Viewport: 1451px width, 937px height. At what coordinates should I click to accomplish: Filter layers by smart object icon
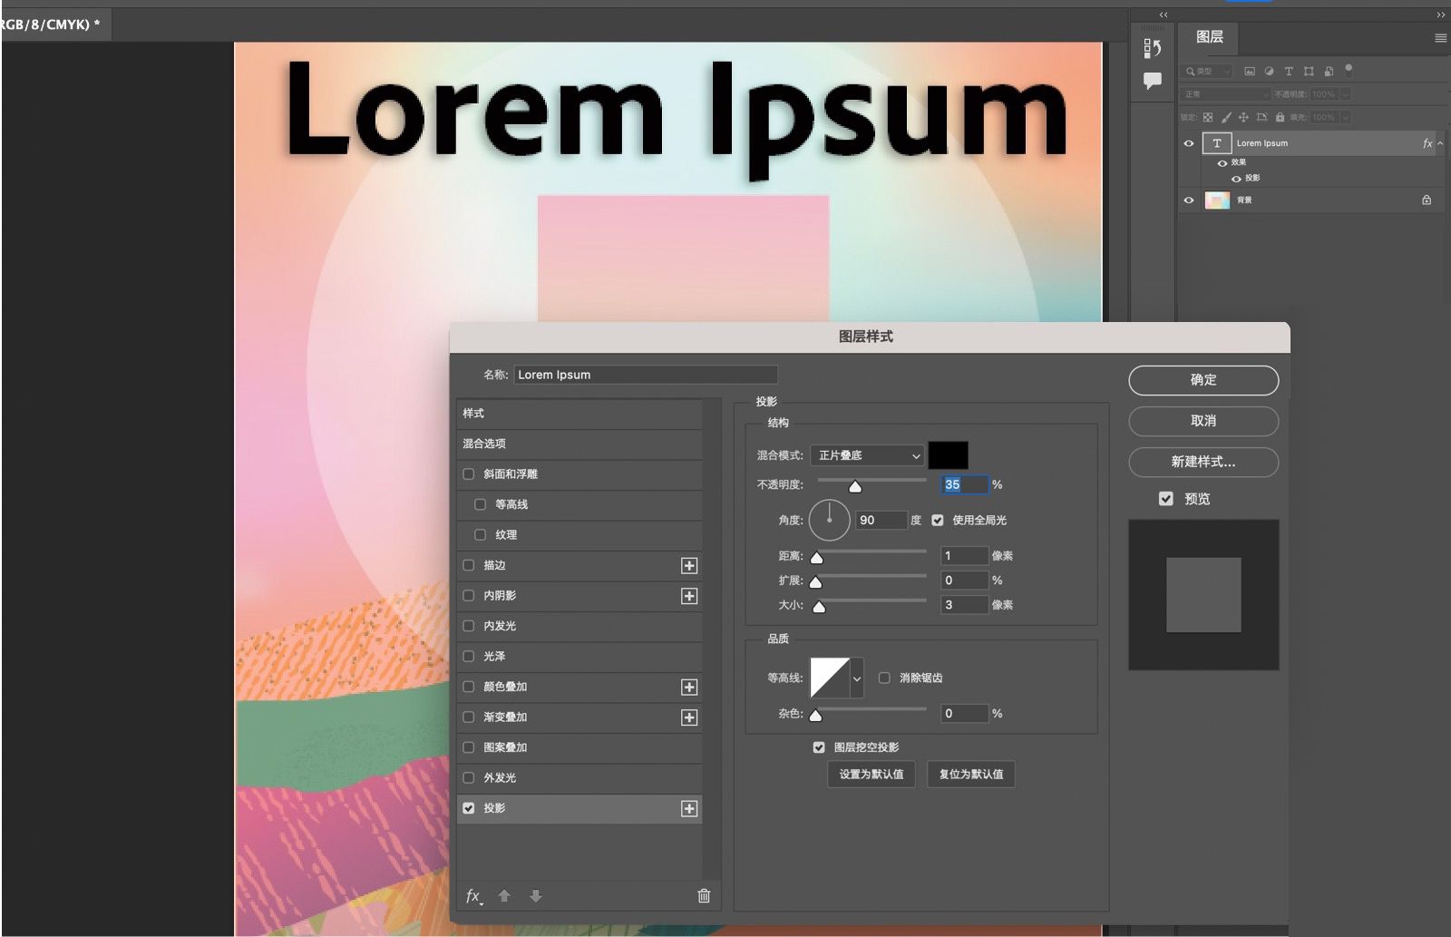pyautogui.click(x=1329, y=71)
